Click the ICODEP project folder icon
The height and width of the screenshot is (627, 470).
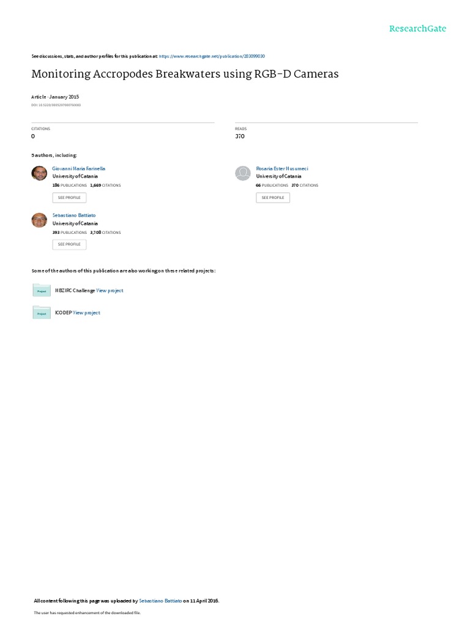tap(42, 313)
